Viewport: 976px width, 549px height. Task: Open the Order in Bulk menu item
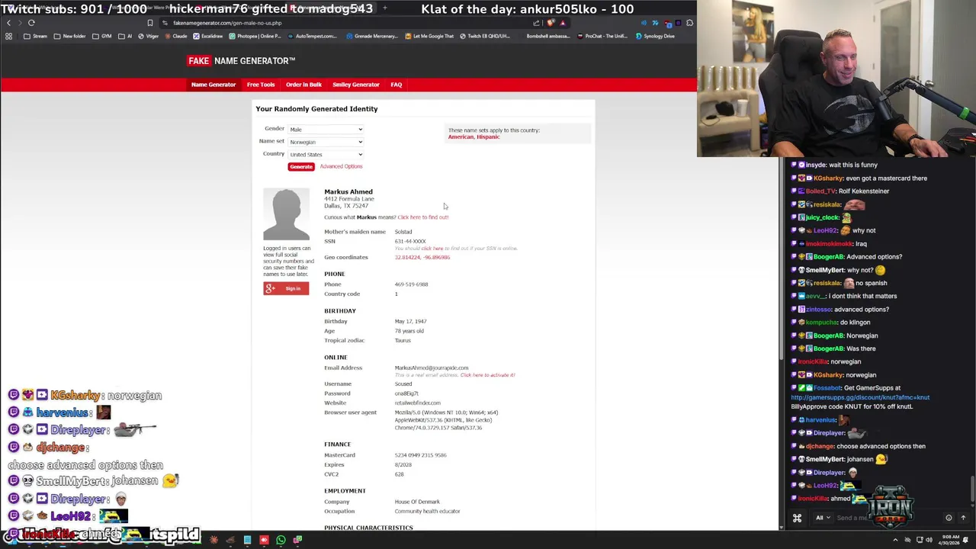pos(303,85)
